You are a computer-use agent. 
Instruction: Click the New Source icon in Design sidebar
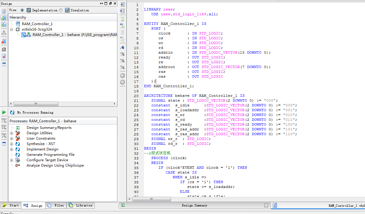pyautogui.click(x=4, y=11)
